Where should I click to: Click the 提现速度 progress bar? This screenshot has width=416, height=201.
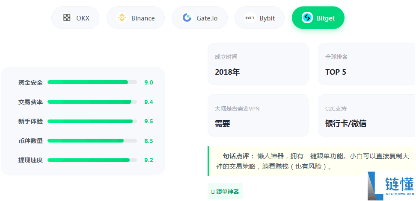click(92, 160)
